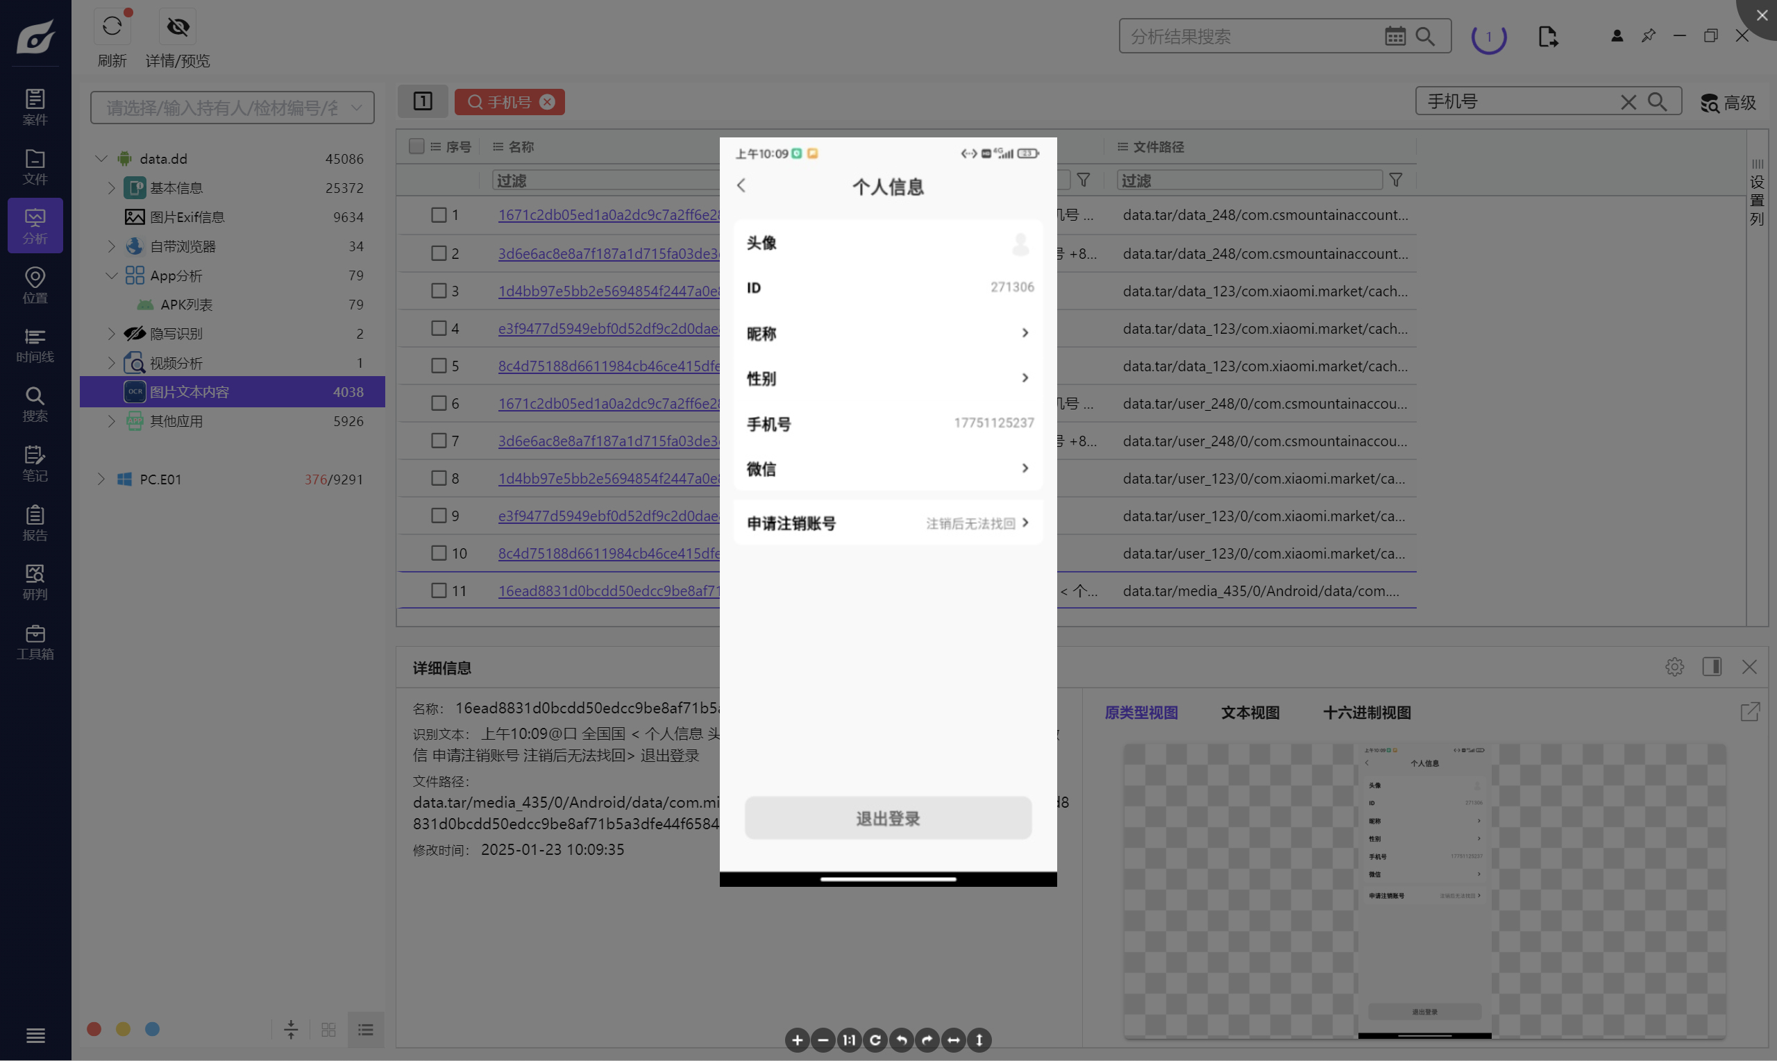Toggle the 详情/预览 eye icon
The width and height of the screenshot is (1777, 1061).
click(177, 26)
